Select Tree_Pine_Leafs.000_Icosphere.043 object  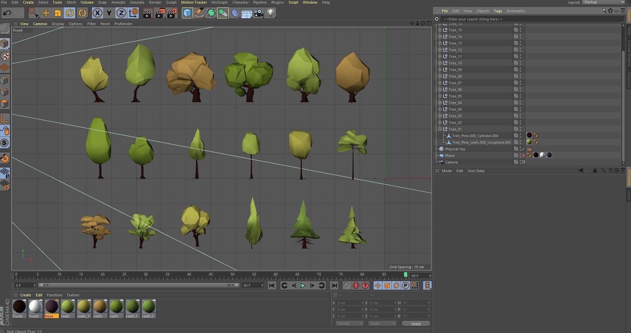[x=481, y=142]
